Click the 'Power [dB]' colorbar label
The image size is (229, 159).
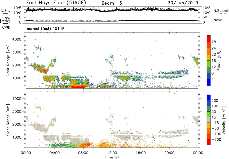point(218,61)
